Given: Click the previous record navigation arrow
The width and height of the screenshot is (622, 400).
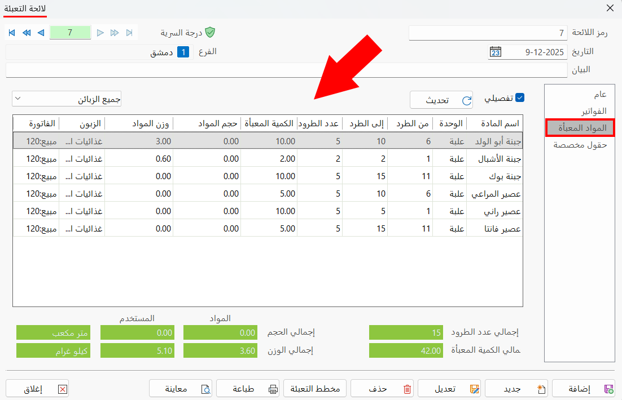Looking at the screenshot, I should pos(40,33).
